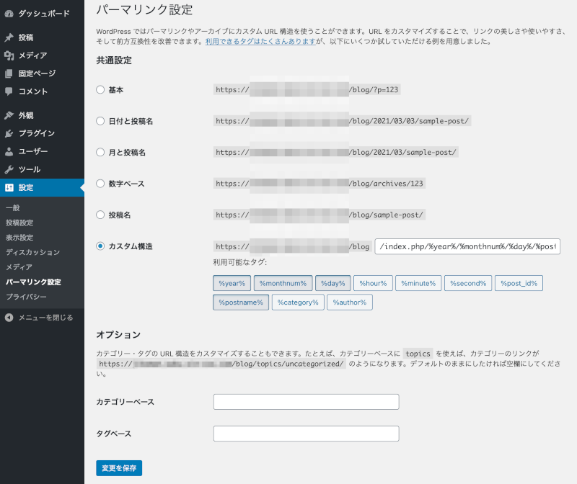This screenshot has width=577, height=484.
Task: Choose 日付と投稿名 radio button
Action: pos(100,121)
